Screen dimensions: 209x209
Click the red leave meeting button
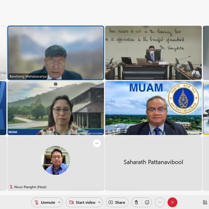pos(172,202)
